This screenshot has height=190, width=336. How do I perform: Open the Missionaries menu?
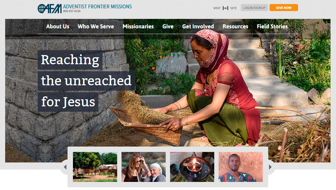(138, 26)
